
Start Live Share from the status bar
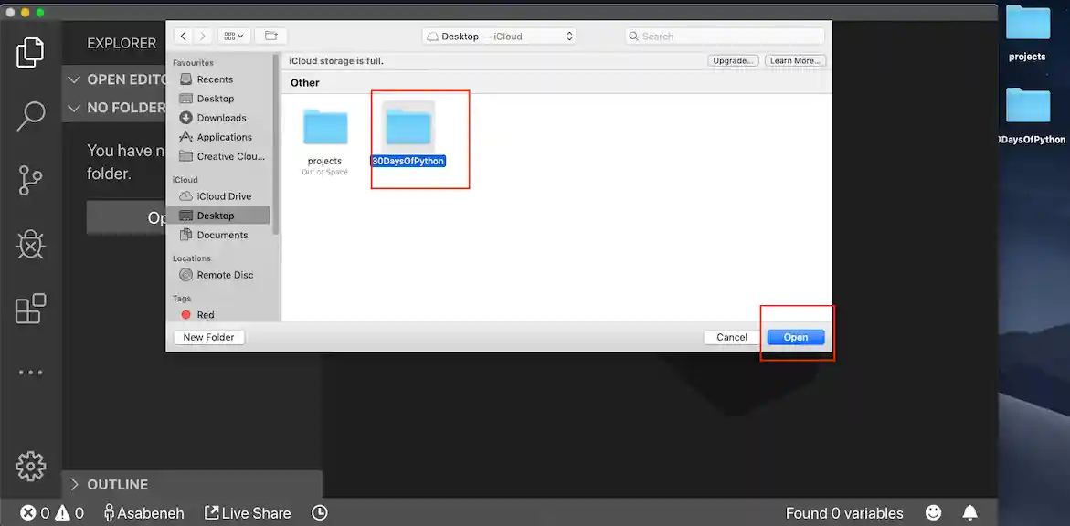pos(248,513)
